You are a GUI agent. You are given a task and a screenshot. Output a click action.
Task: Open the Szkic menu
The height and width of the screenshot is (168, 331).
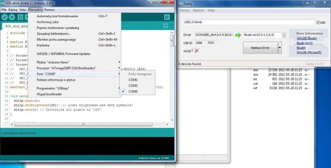coord(23,10)
